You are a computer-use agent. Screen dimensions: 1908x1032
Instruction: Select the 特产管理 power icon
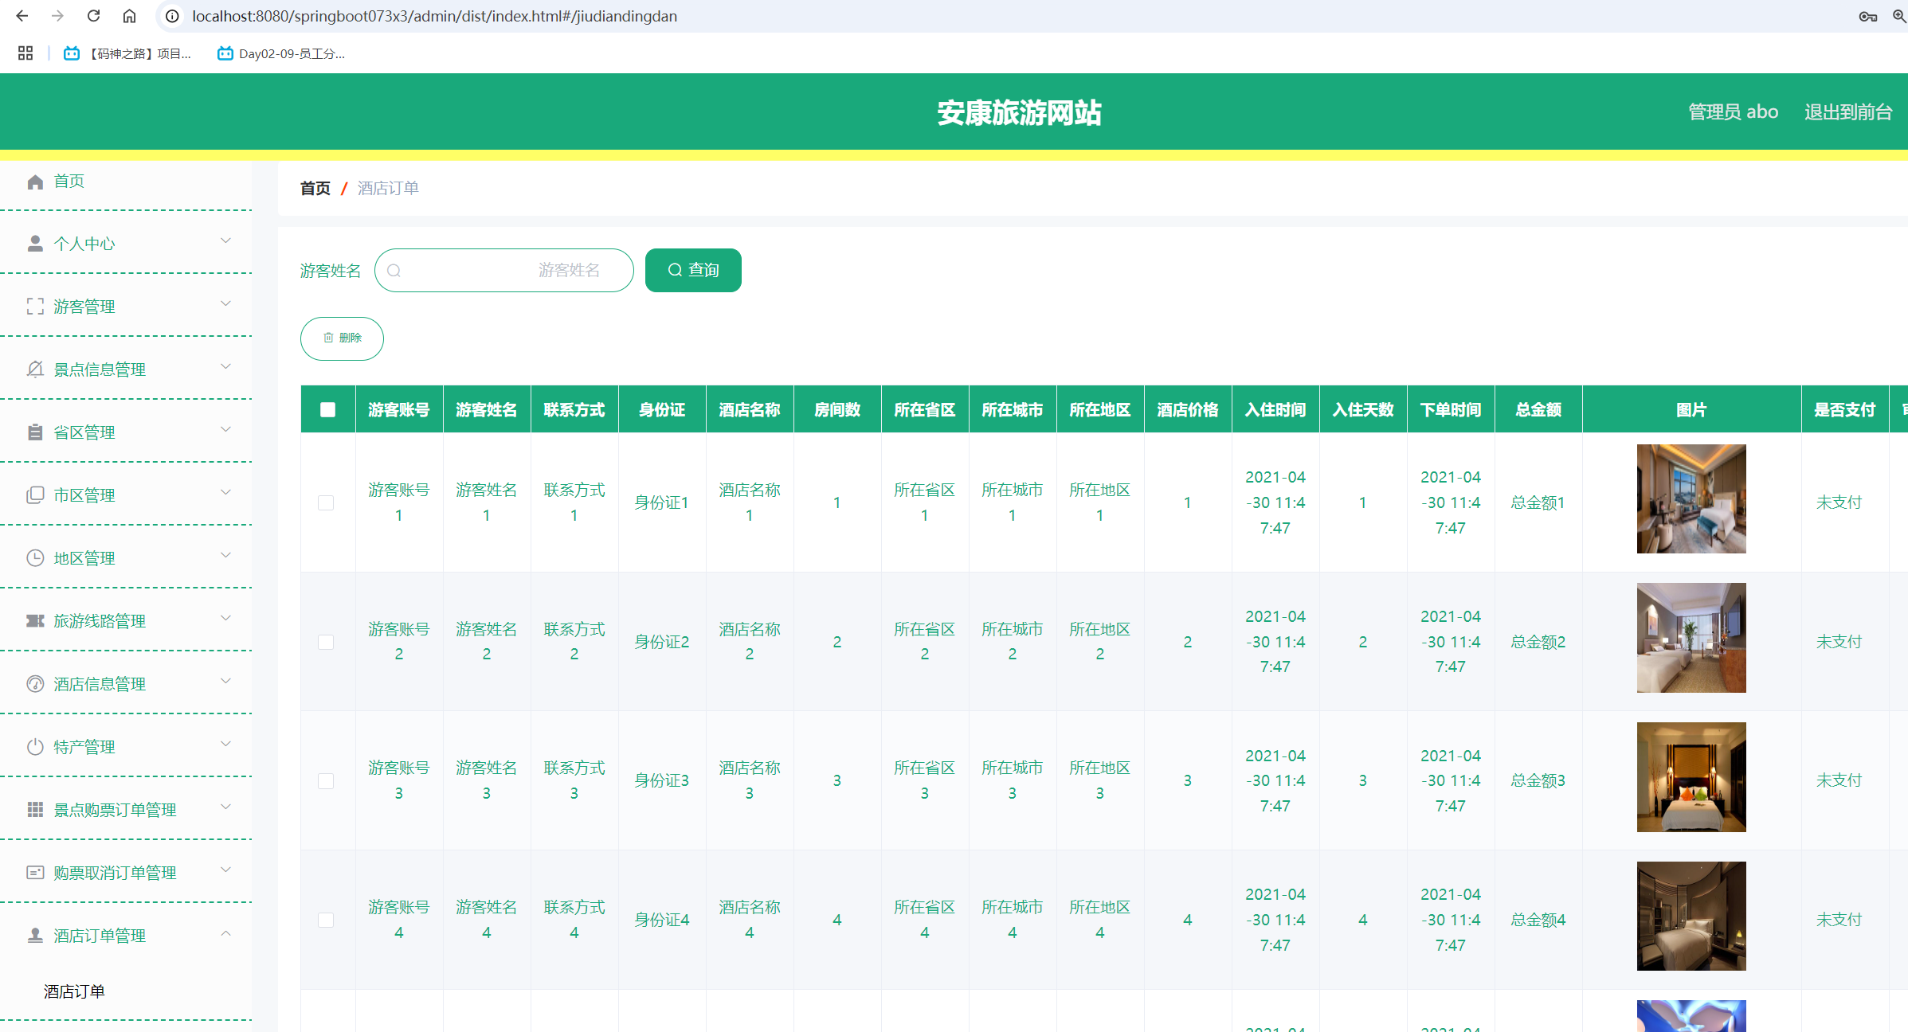35,746
